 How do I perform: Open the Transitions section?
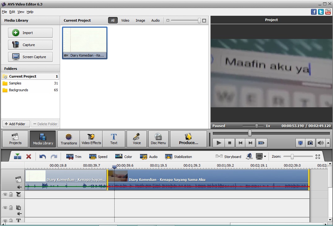tap(68, 139)
